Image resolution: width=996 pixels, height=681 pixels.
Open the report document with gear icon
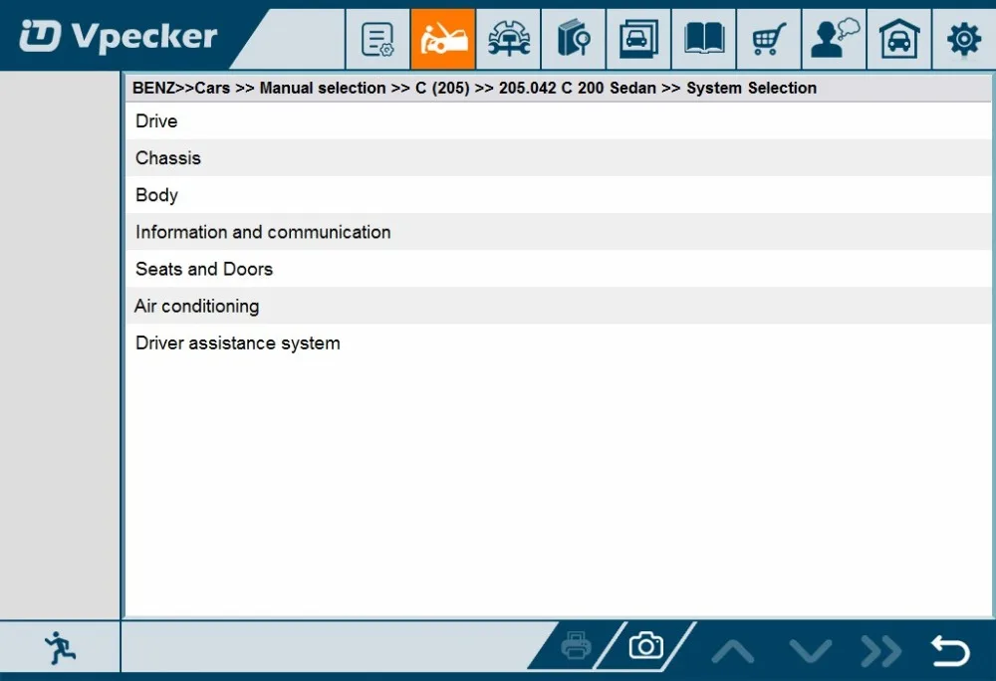point(377,40)
